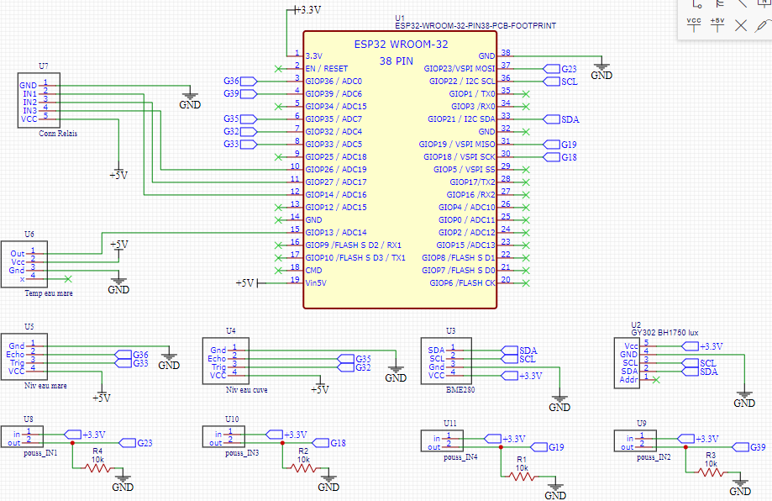Click pin text 'CMD' on ESP32
Image resolution: width=772 pixels, height=501 pixels.
pos(313,271)
